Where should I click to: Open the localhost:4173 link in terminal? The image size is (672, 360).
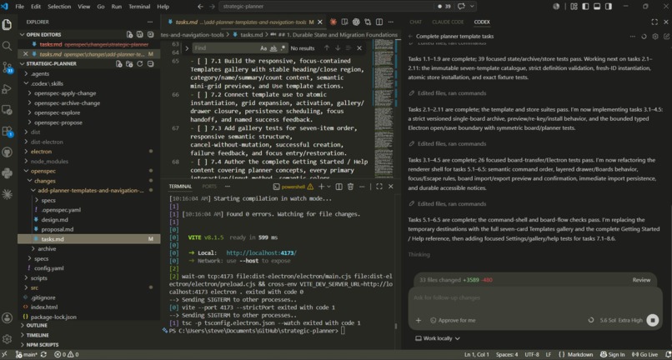[261, 252]
